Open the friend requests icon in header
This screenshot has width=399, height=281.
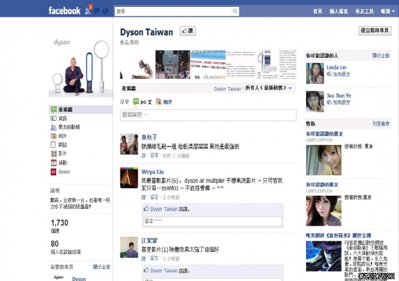tap(88, 11)
